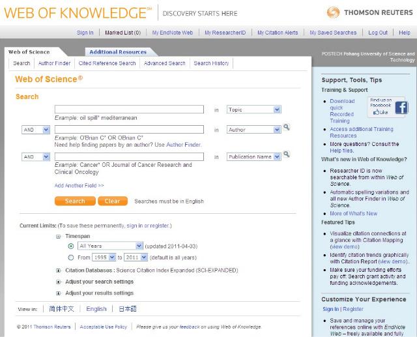Click the Publication Name lookup magnifier icon
Screen dimensions: 417x337
(x=286, y=154)
